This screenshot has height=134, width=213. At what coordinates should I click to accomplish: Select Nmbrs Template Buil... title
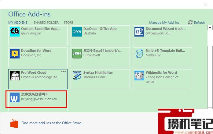pos(165,51)
